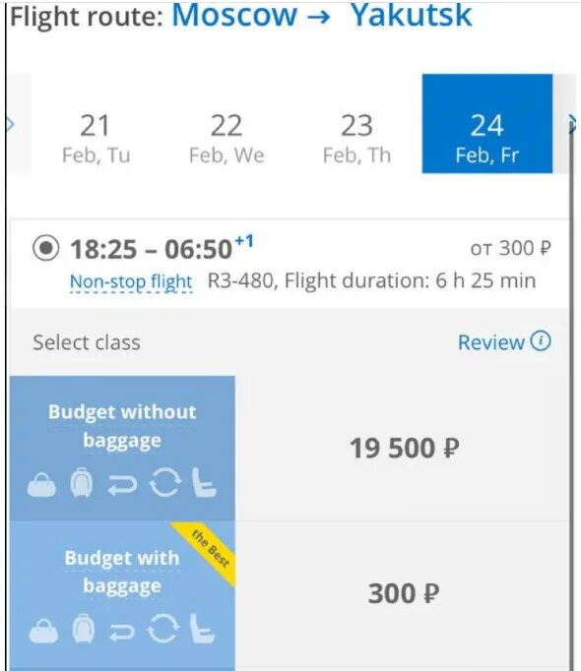Choose the 21 Feb, Tu date tab
581x671 pixels.
[x=96, y=139]
